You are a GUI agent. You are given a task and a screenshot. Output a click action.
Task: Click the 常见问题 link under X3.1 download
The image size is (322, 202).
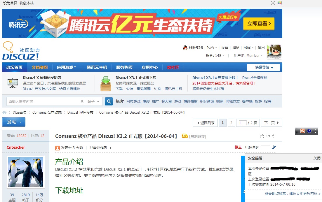(x=144, y=89)
